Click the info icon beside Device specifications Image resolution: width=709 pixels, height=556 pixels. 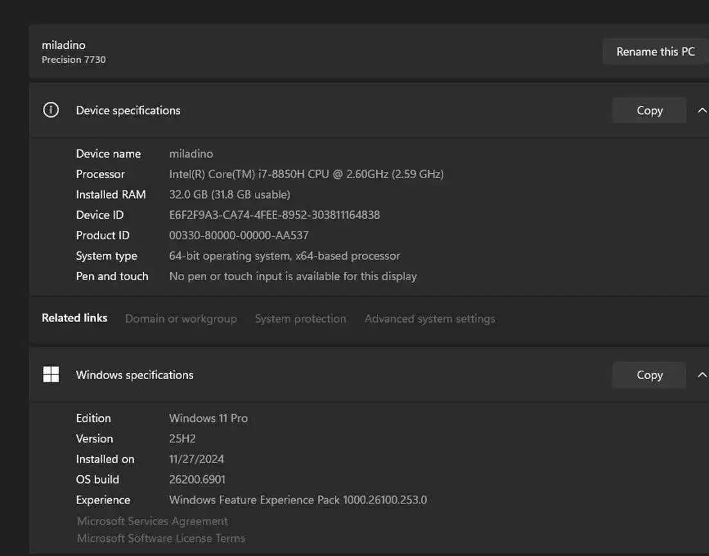51,110
